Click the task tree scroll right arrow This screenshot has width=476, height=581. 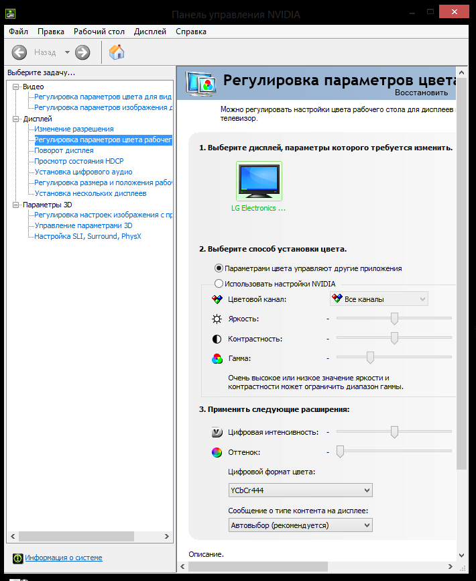pyautogui.click(x=166, y=536)
